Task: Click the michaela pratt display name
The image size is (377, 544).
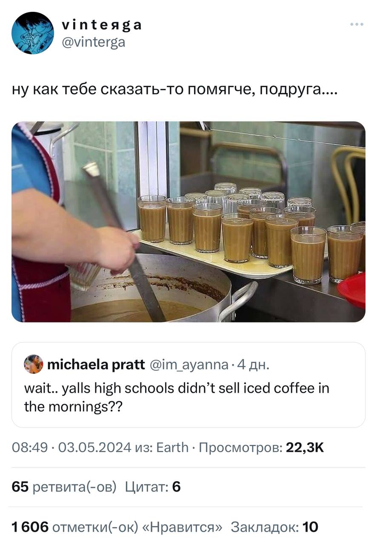Action: [x=96, y=364]
